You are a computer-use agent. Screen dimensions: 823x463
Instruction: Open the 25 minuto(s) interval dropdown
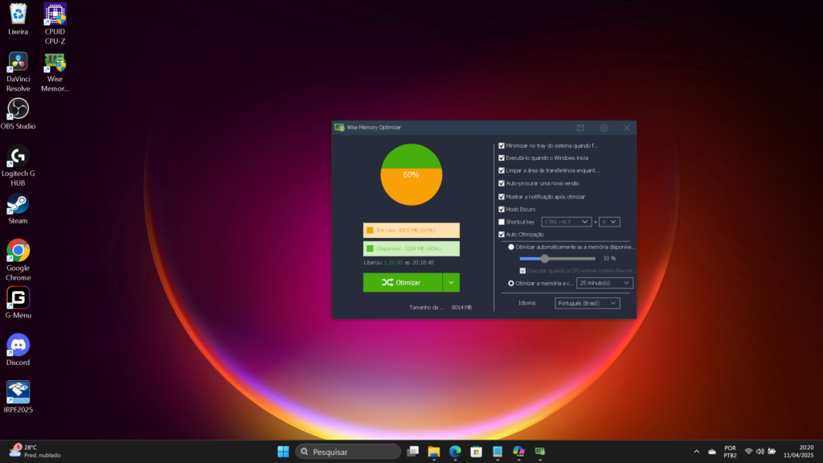[604, 283]
